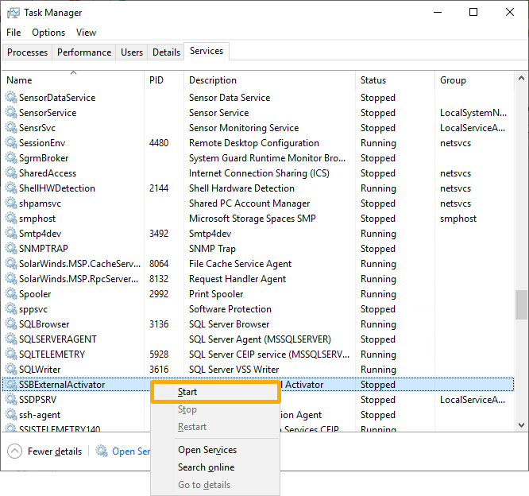Viewport: 529px width, 496px height.
Task: Click the SSDPSRV gear icon
Action: 11,399
